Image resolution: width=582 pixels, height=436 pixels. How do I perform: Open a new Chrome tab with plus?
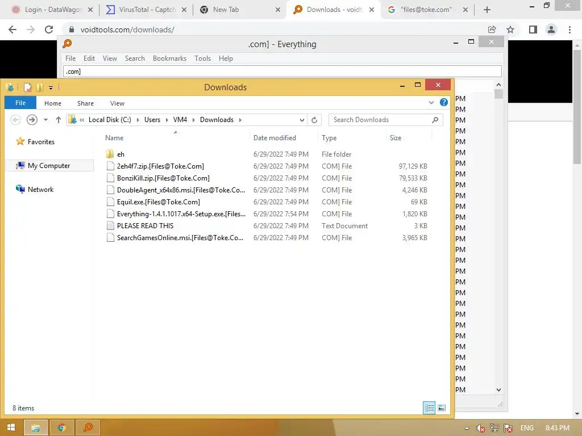(487, 10)
